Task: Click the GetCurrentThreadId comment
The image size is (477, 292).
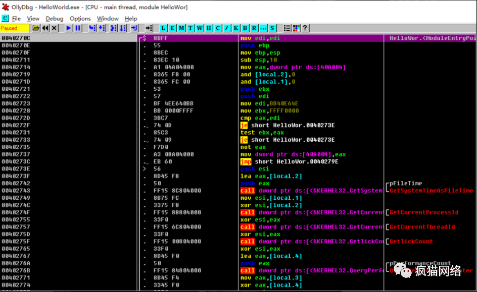Action: click(422, 227)
